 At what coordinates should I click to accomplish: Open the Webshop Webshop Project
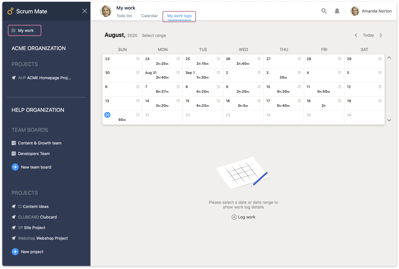point(43,238)
